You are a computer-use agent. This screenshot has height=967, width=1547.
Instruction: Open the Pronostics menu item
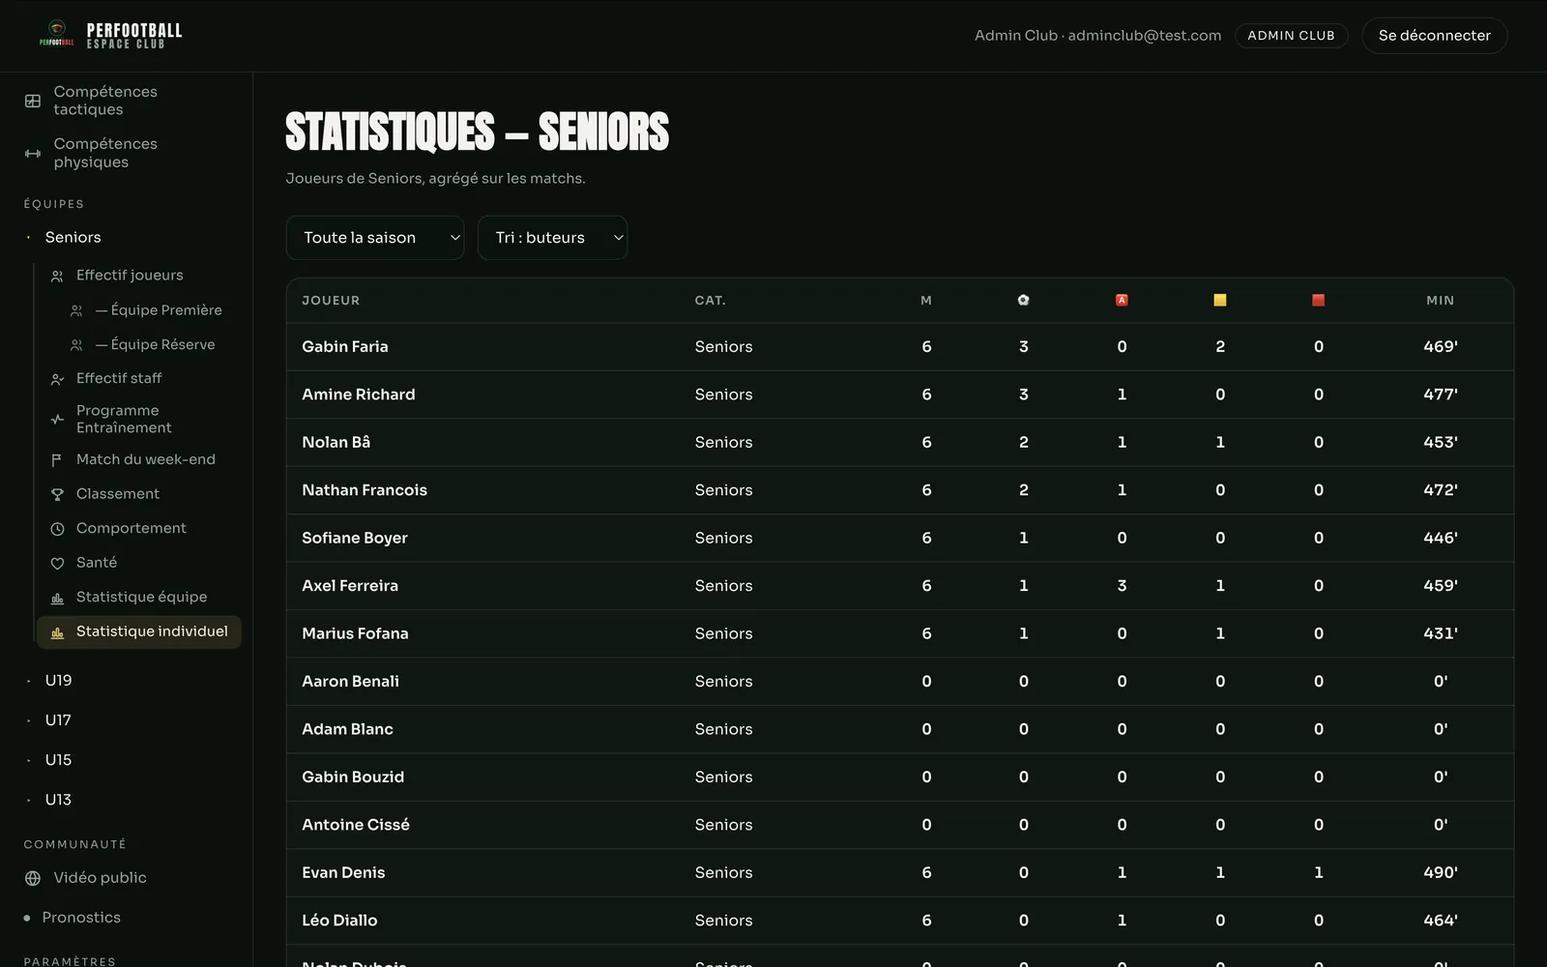[81, 918]
